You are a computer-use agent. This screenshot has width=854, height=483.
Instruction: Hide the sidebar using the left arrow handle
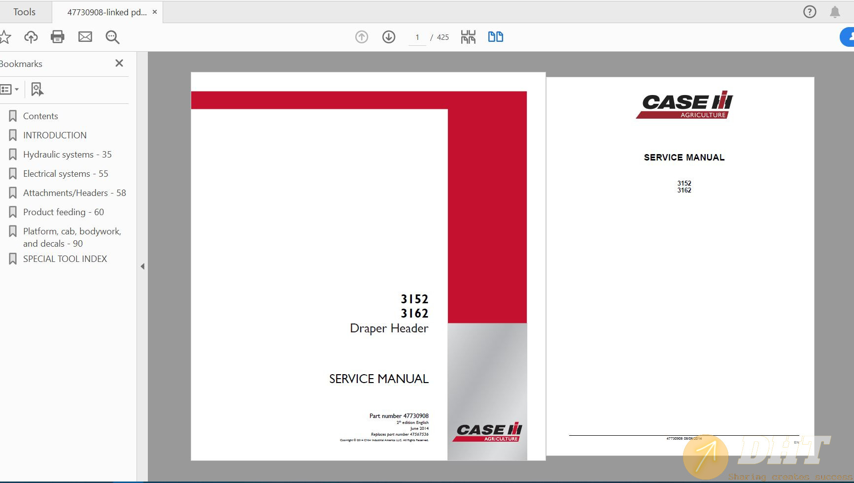tap(142, 266)
